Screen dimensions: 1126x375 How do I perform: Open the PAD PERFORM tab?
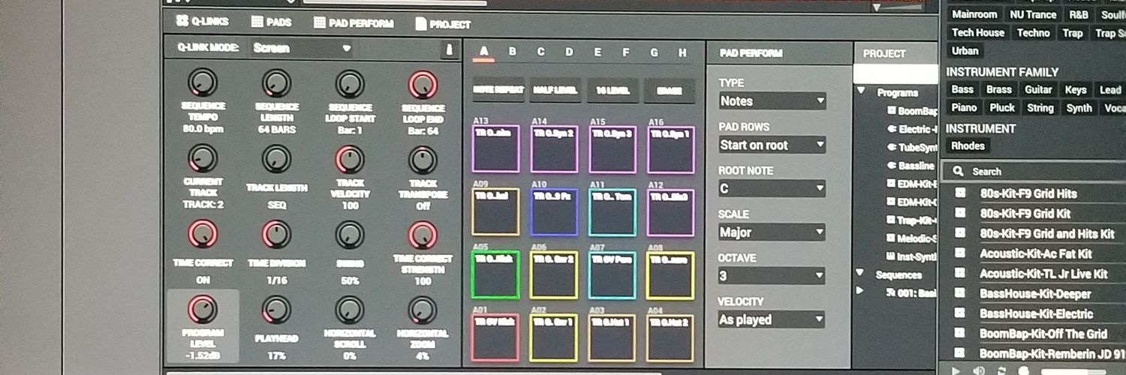354,23
